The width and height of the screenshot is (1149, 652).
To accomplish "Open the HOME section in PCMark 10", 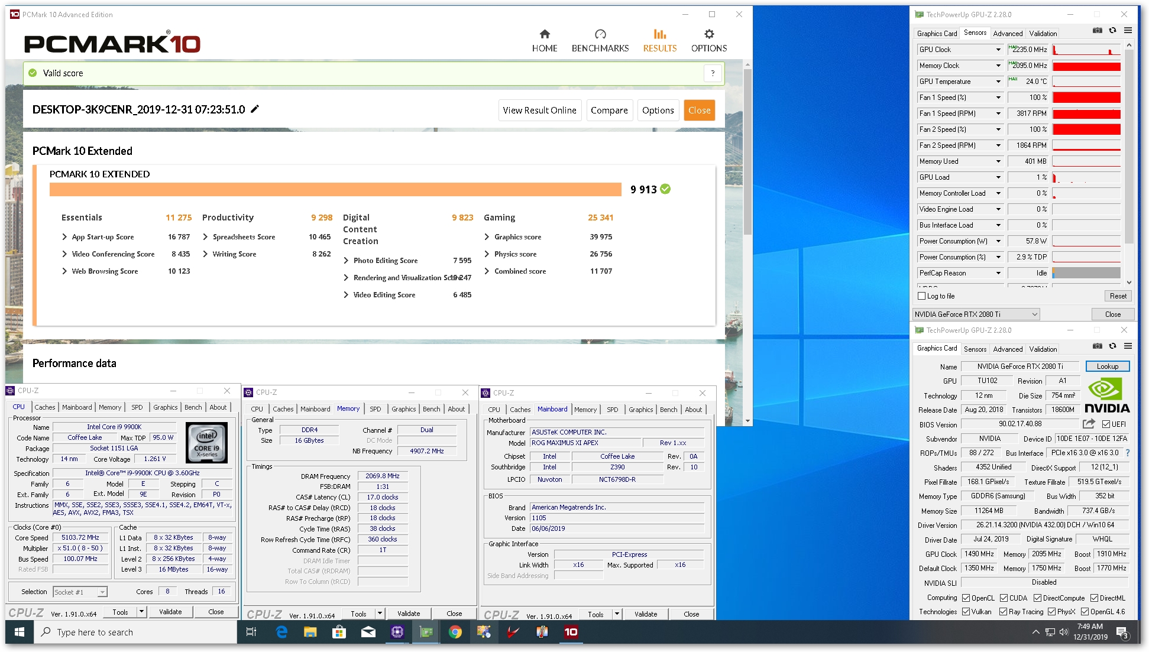I will coord(544,41).
